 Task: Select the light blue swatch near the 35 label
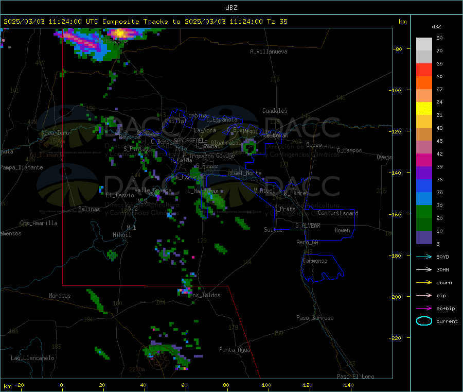[424, 199]
